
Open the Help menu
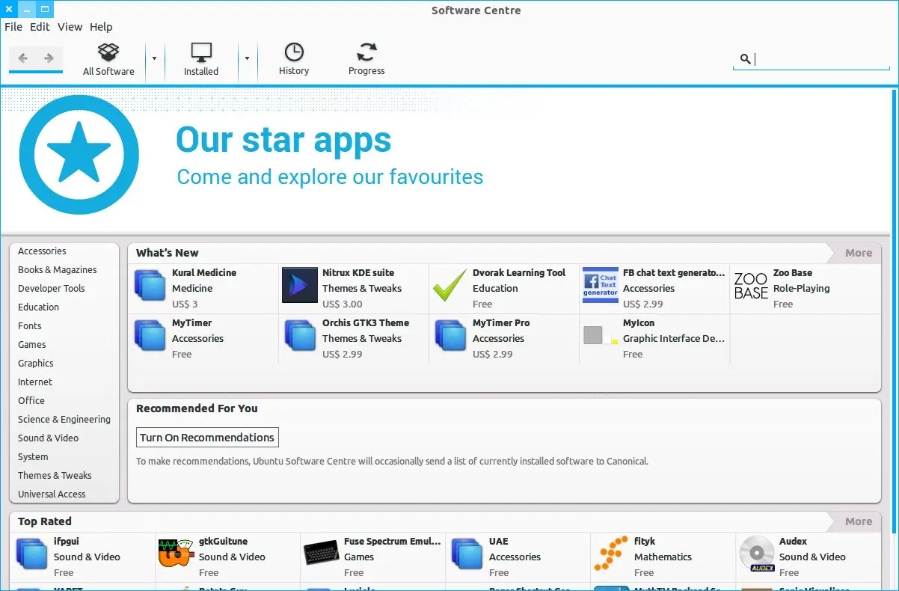pyautogui.click(x=101, y=27)
